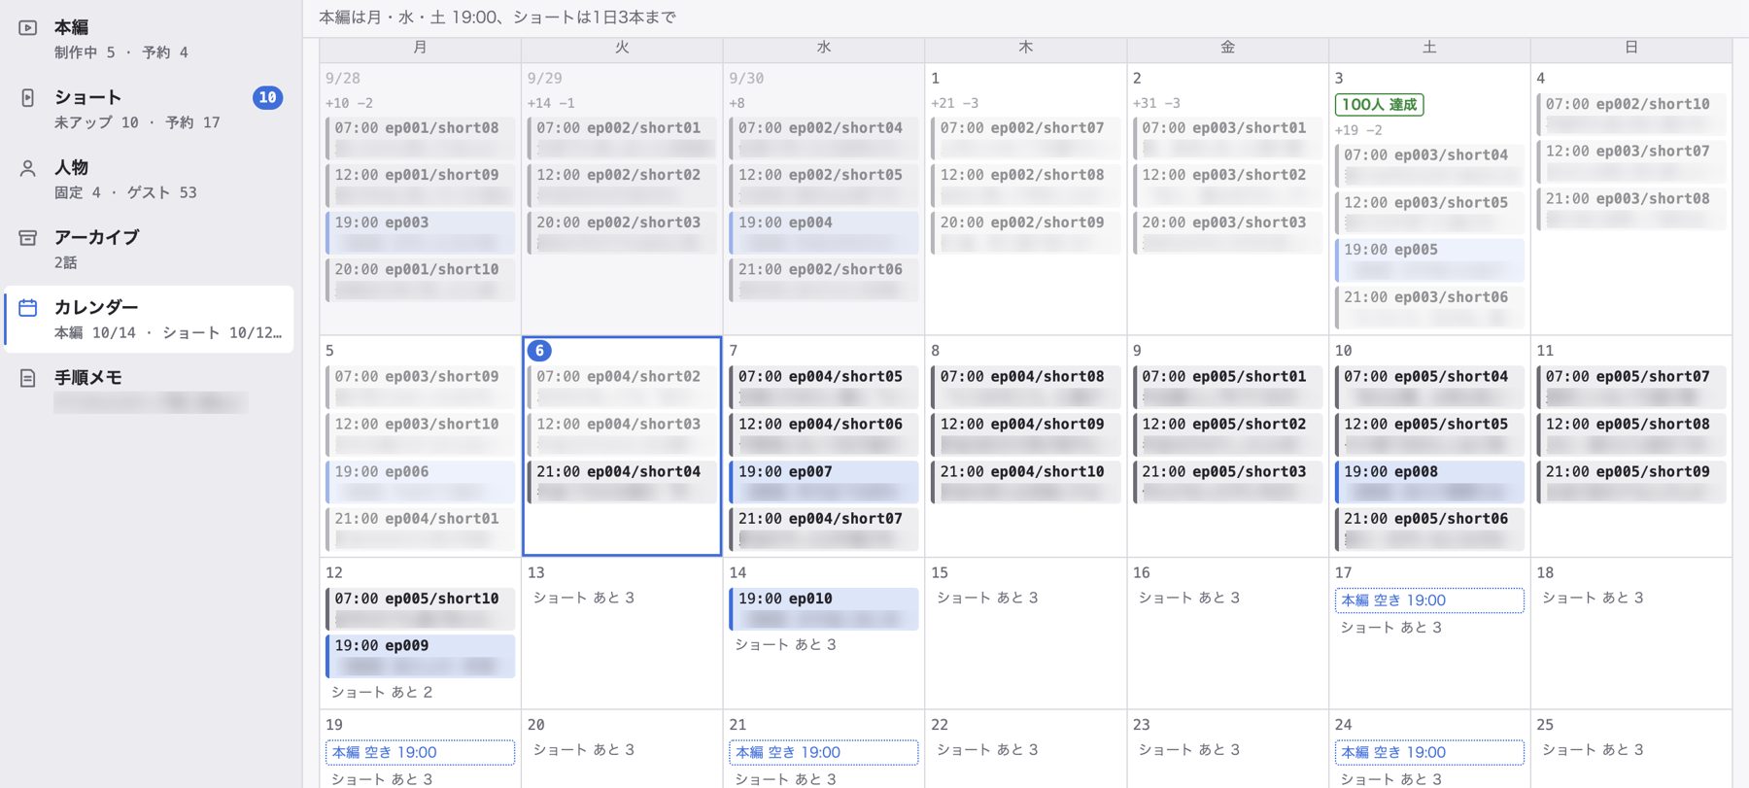Select the カレンダー sidebar item
The height and width of the screenshot is (788, 1749).
(149, 319)
